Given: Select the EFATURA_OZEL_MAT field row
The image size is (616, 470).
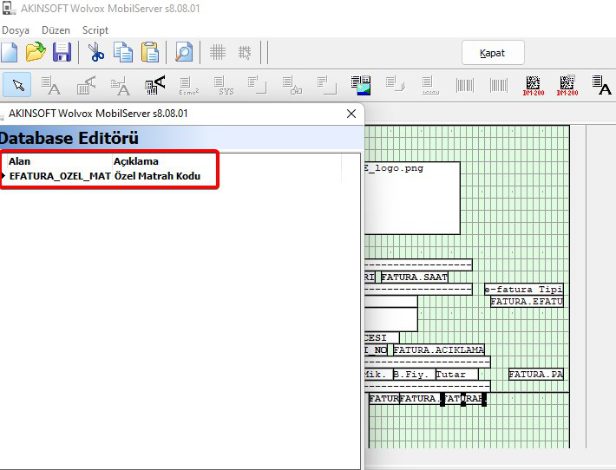Looking at the screenshot, I should [171, 176].
